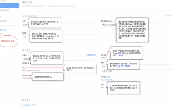Click the 额外信息 section heading
171x109 pixels.
click(x=26, y=100)
